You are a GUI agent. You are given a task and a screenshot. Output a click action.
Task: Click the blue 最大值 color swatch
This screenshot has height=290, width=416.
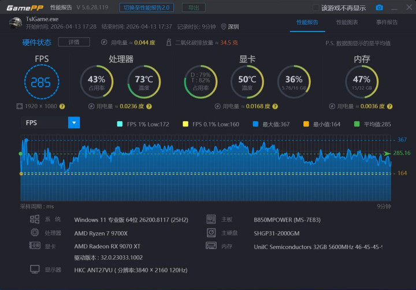(x=255, y=124)
